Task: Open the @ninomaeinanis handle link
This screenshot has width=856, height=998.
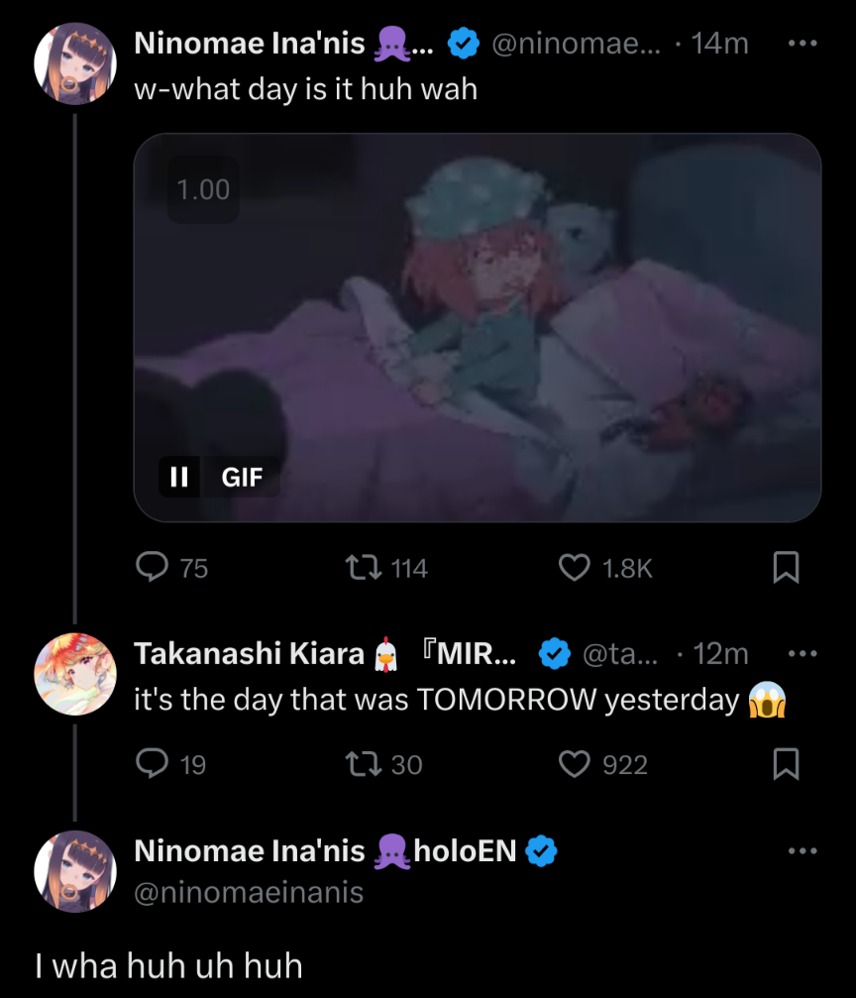Action: [249, 892]
